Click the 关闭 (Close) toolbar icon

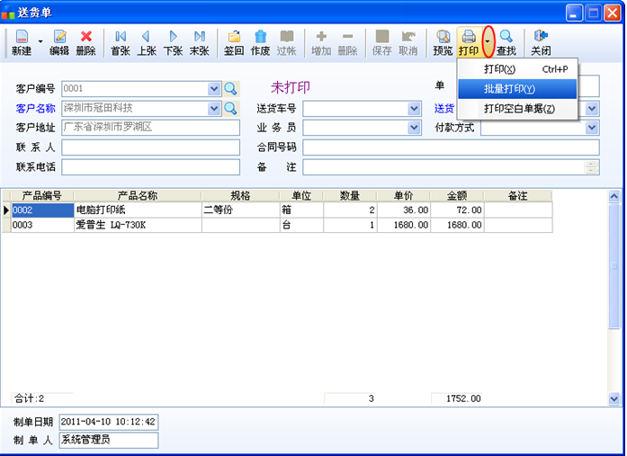click(541, 42)
